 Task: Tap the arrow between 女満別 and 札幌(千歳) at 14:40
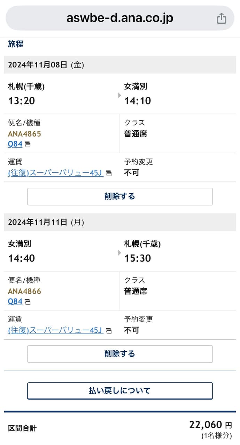click(x=119, y=252)
